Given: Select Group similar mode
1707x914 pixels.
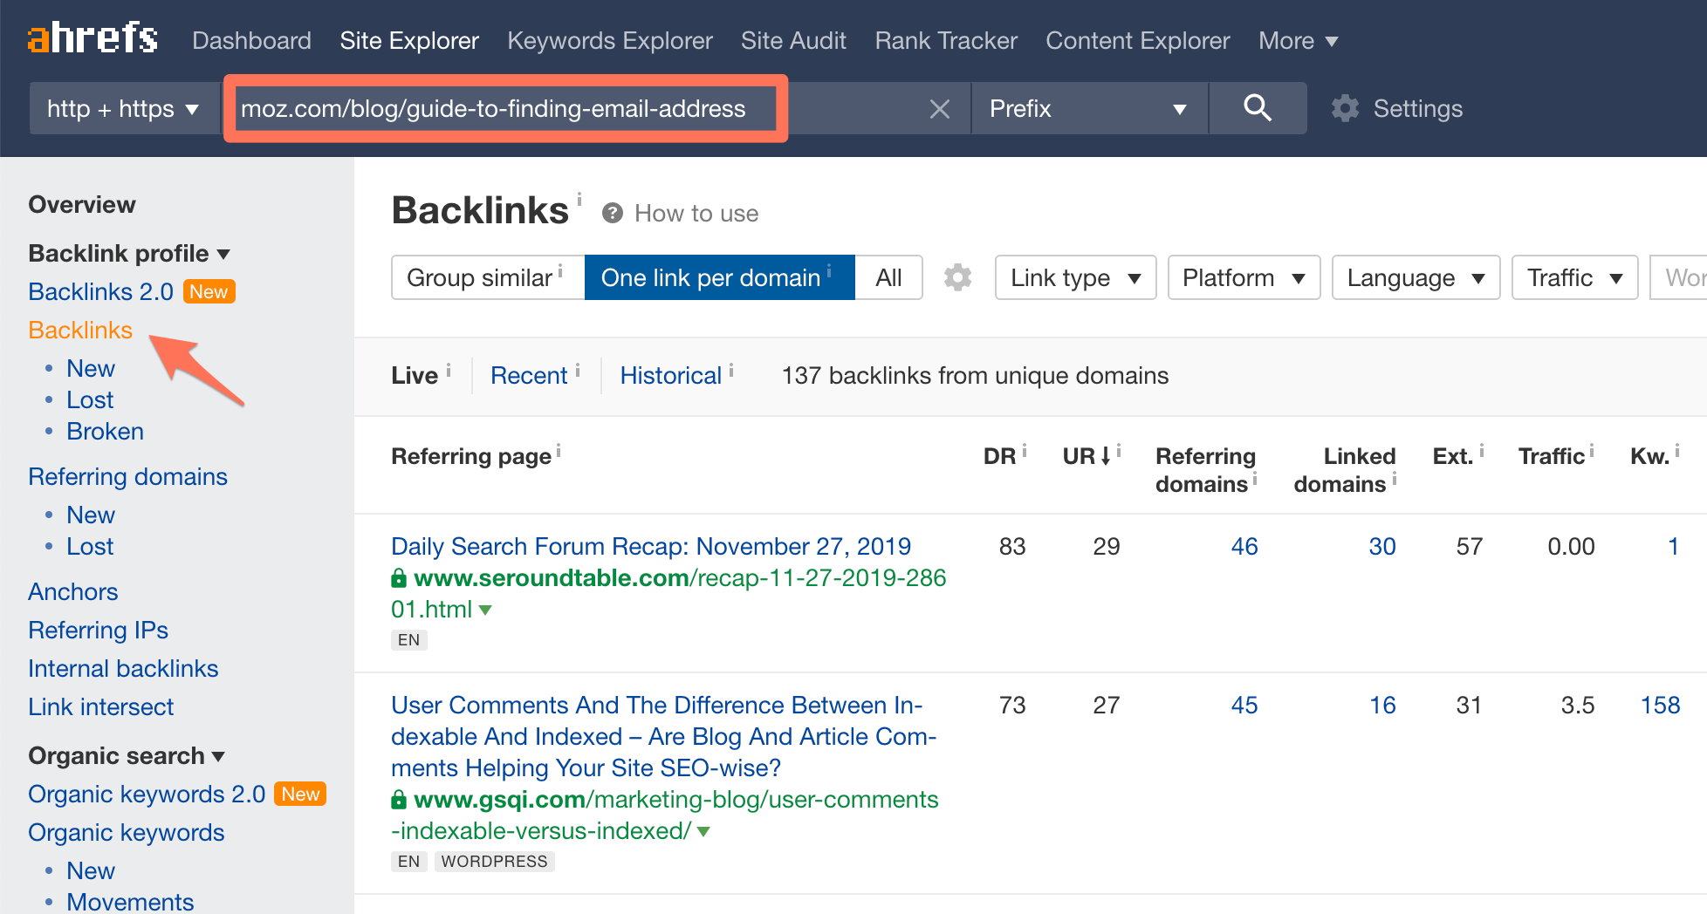Looking at the screenshot, I should point(488,277).
